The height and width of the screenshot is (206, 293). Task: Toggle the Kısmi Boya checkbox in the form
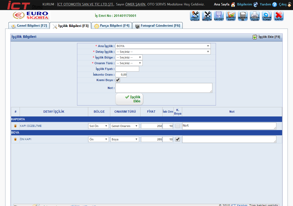(118, 80)
